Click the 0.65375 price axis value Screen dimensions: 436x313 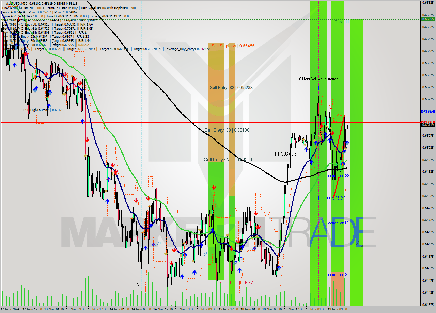coord(428,63)
